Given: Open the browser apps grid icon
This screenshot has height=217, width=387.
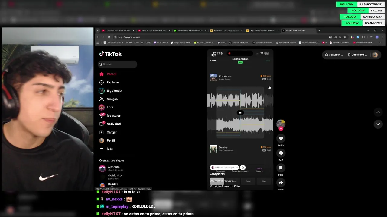Looking at the screenshot, I should [x=98, y=42].
